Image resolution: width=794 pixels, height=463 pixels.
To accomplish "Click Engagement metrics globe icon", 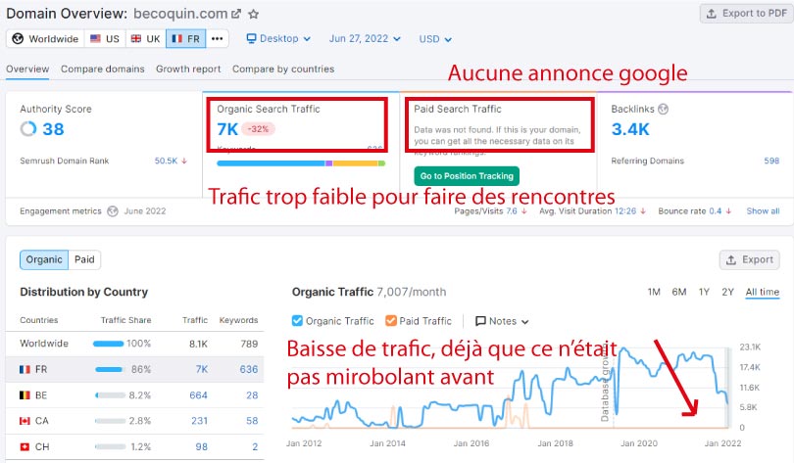I will (x=113, y=211).
